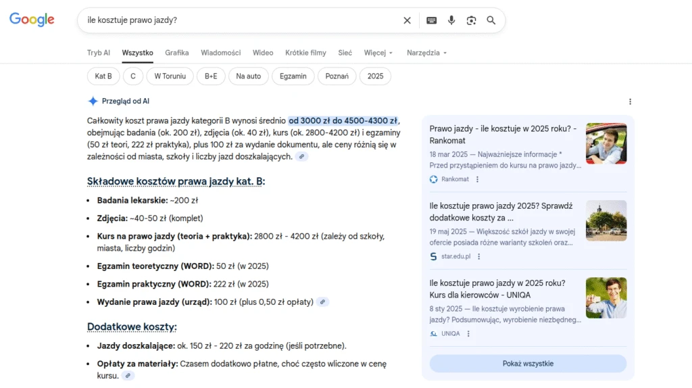Start voice search with microphone icon
The height and width of the screenshot is (388, 692).
click(451, 20)
